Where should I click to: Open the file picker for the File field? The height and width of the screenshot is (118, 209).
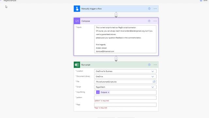pos(154,82)
